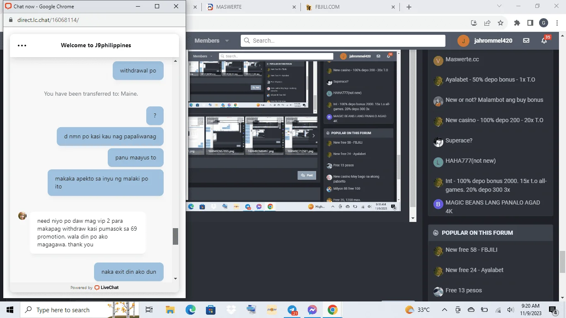Click the Google Chrome taskbar icon
Screen dimensions: 566x318
tap(332, 310)
